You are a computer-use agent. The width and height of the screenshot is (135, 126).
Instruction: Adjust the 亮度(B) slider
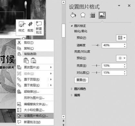97,66
